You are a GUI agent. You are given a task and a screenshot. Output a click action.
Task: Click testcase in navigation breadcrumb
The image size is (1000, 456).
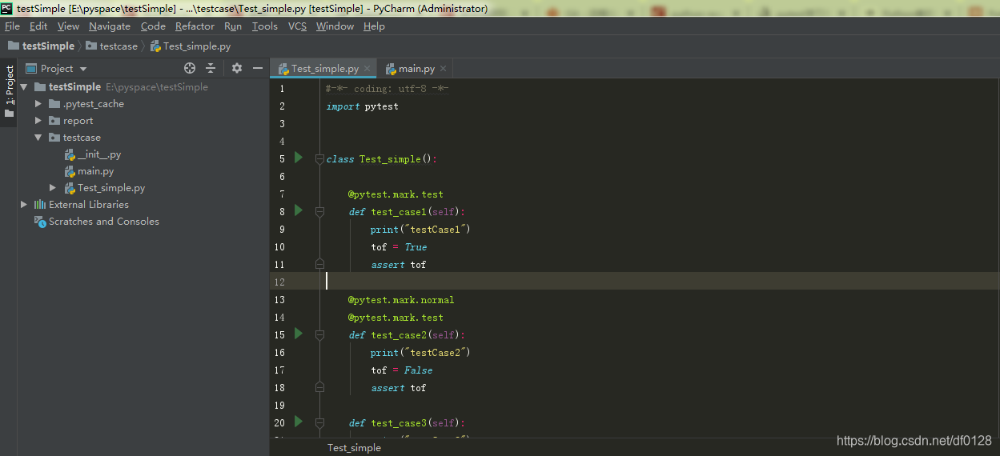click(x=112, y=46)
